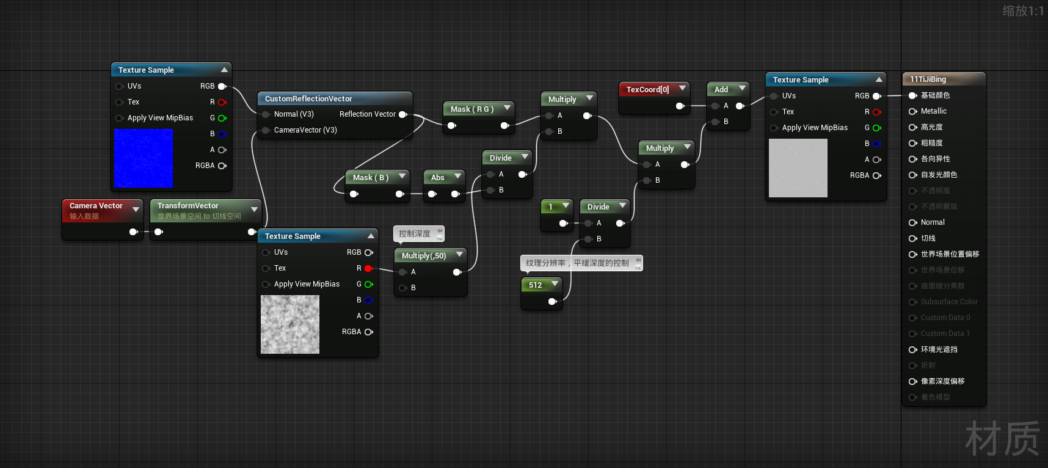Expand the Multiply(,50) node arrow
Screen dimensions: 1048x468
pos(459,255)
